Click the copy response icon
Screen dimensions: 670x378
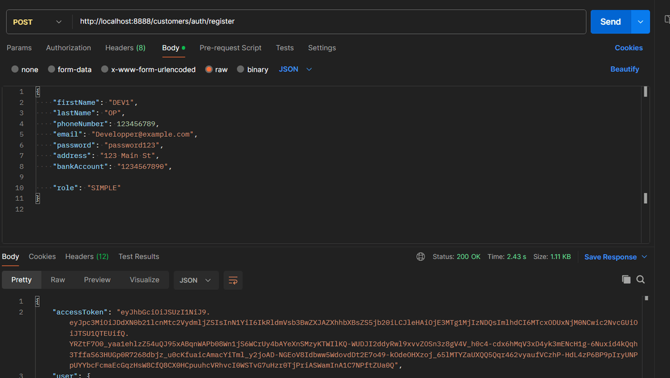626,279
